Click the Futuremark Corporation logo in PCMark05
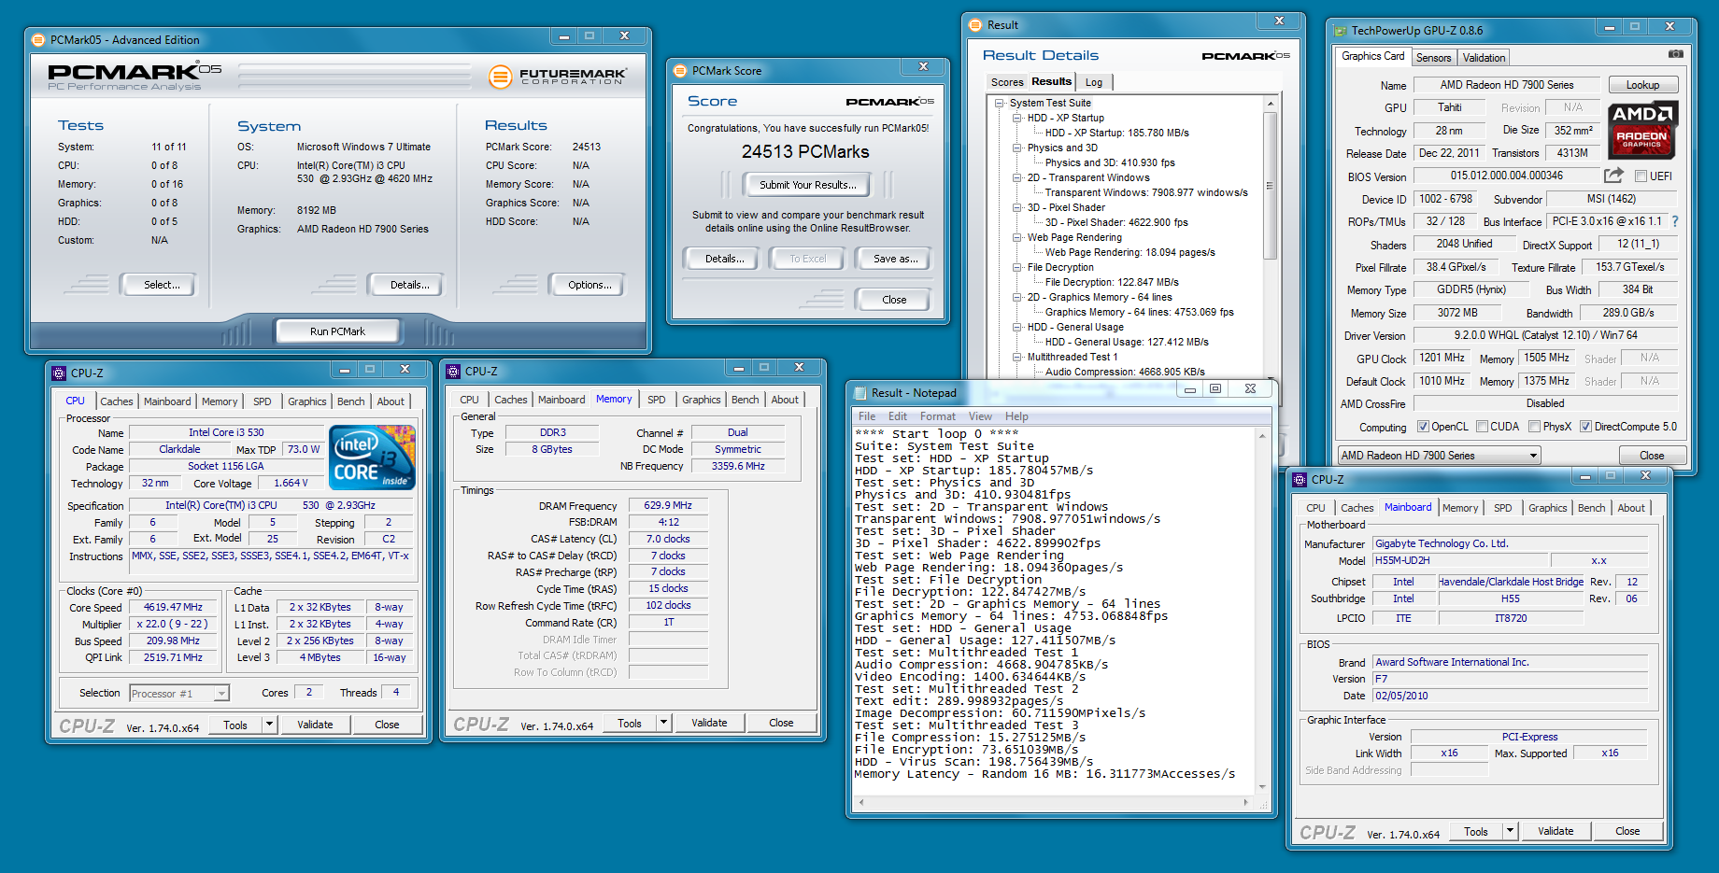Image resolution: width=1719 pixels, height=873 pixels. pyautogui.click(x=558, y=76)
